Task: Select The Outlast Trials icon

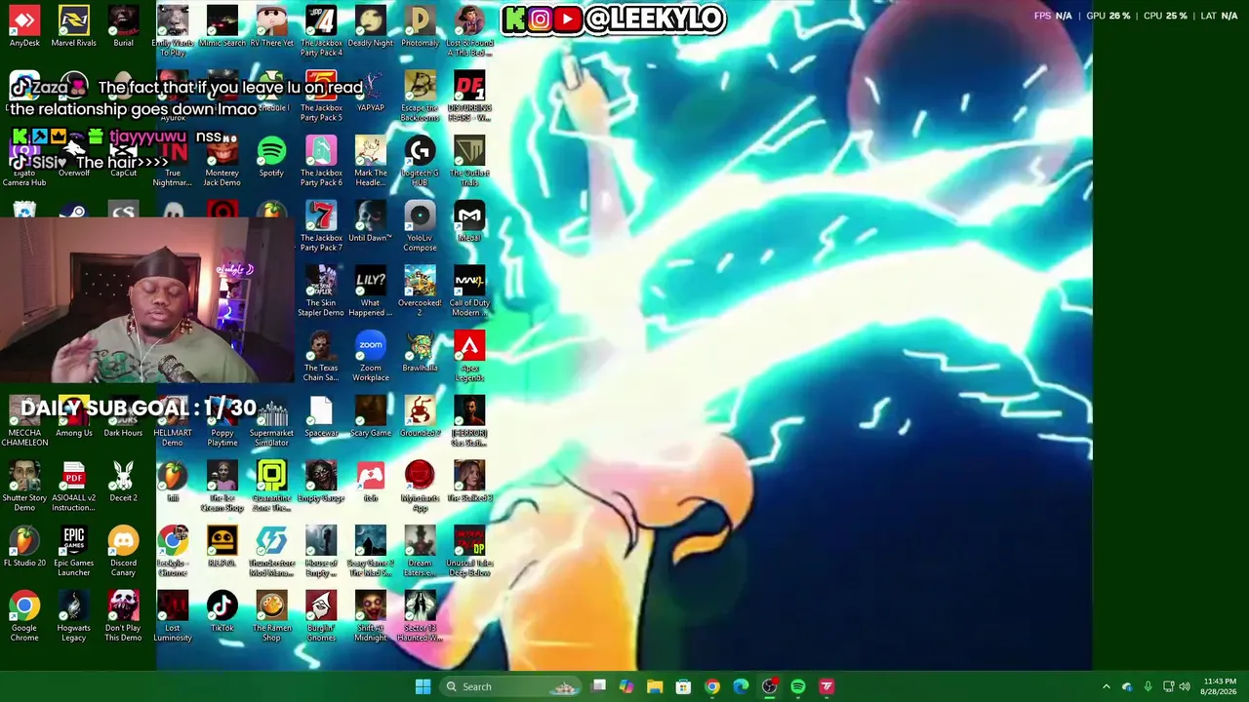Action: (469, 162)
